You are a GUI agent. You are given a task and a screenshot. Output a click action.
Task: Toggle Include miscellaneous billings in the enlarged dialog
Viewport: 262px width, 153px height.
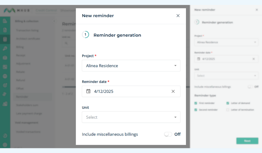[x=168, y=134]
